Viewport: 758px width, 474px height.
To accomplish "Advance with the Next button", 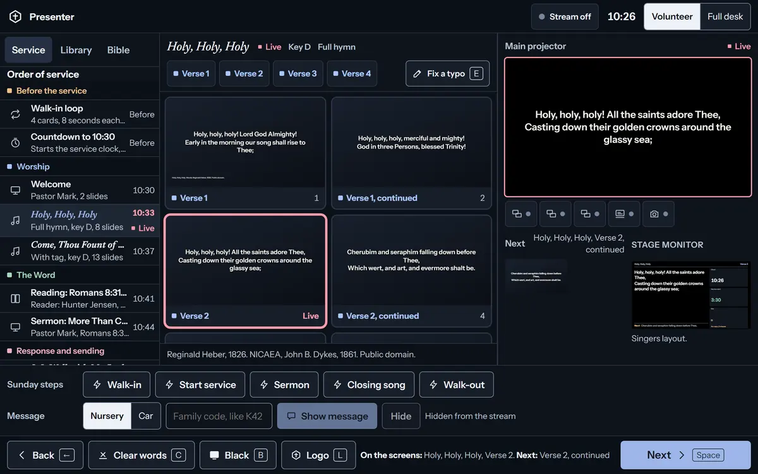I will (685, 455).
